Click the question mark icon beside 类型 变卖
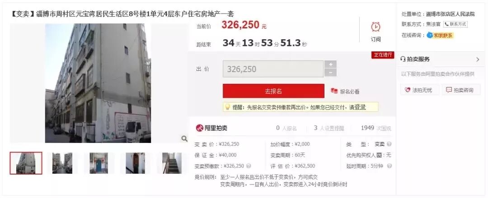Viewport: 488px width, 198px height. pos(389,144)
